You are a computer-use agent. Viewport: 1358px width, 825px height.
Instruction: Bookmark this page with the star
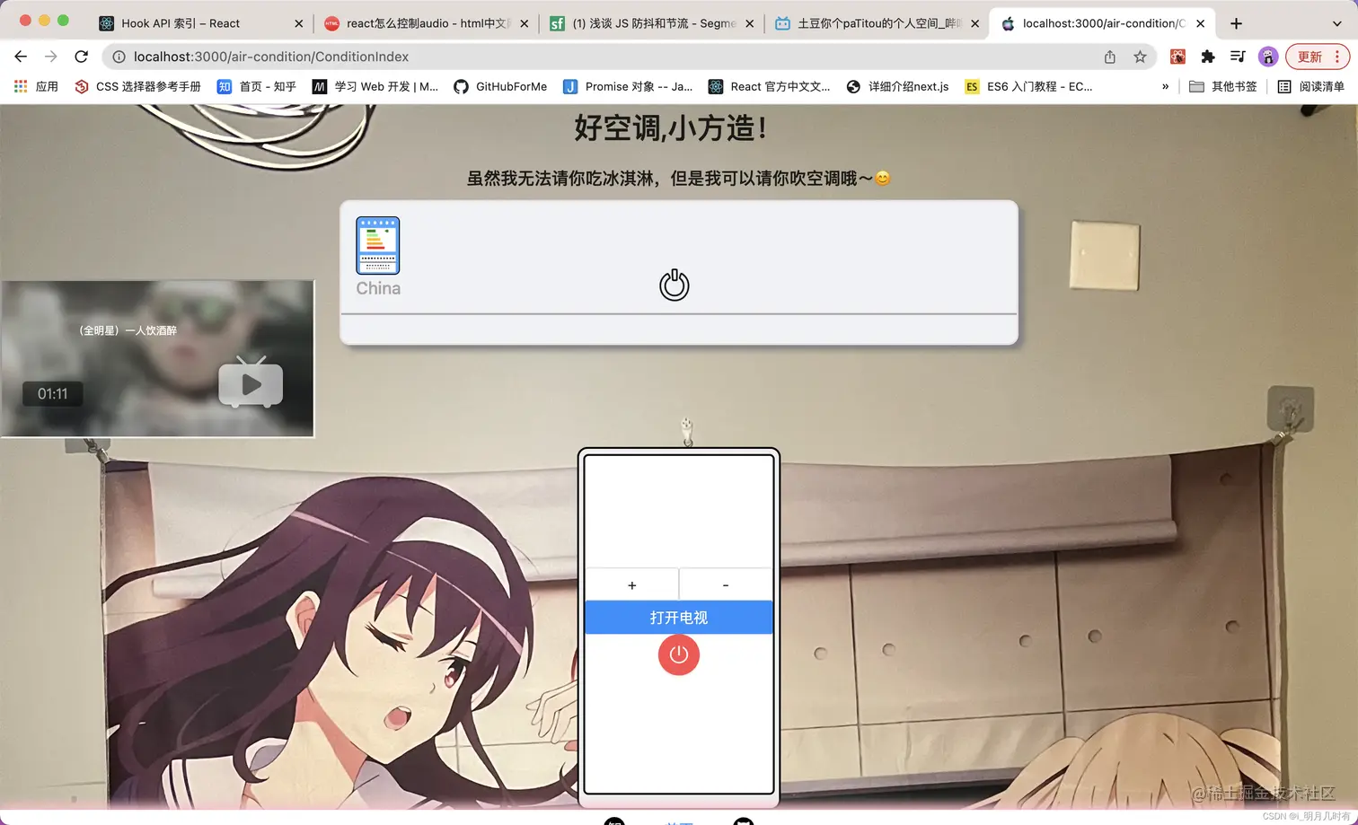(1140, 57)
